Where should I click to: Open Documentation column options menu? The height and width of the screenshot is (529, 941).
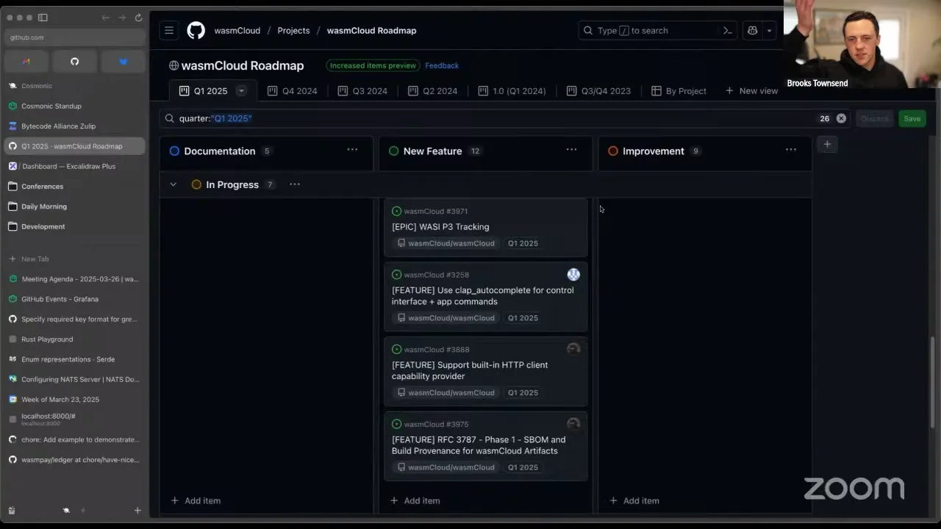352,150
